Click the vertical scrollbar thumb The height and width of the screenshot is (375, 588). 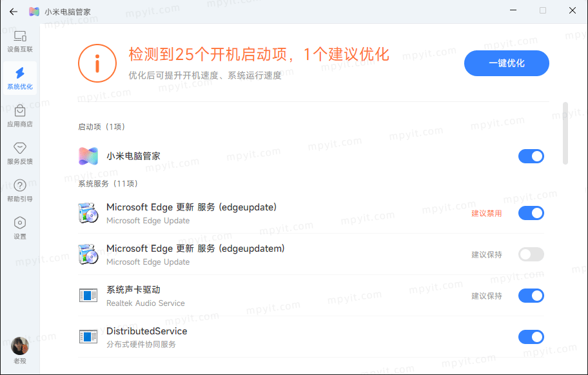[565, 133]
